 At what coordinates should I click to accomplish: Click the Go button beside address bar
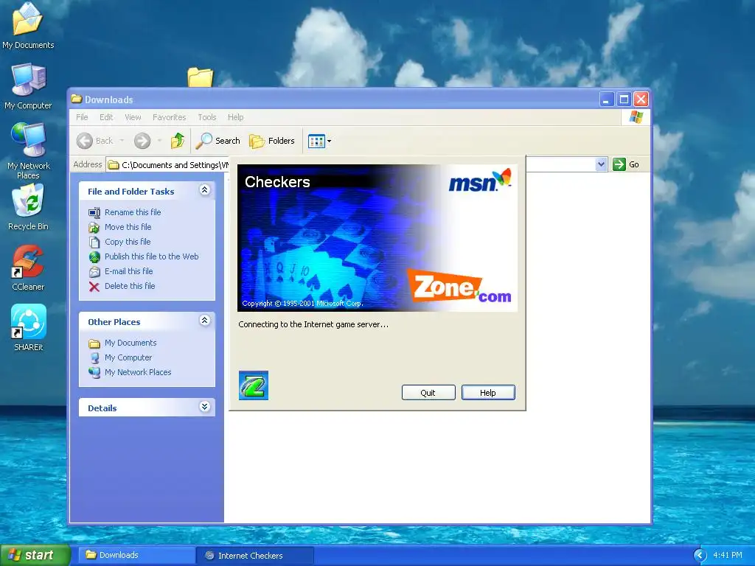click(626, 164)
